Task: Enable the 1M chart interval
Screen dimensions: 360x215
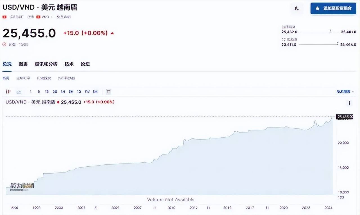Action: pyautogui.click(x=95, y=91)
